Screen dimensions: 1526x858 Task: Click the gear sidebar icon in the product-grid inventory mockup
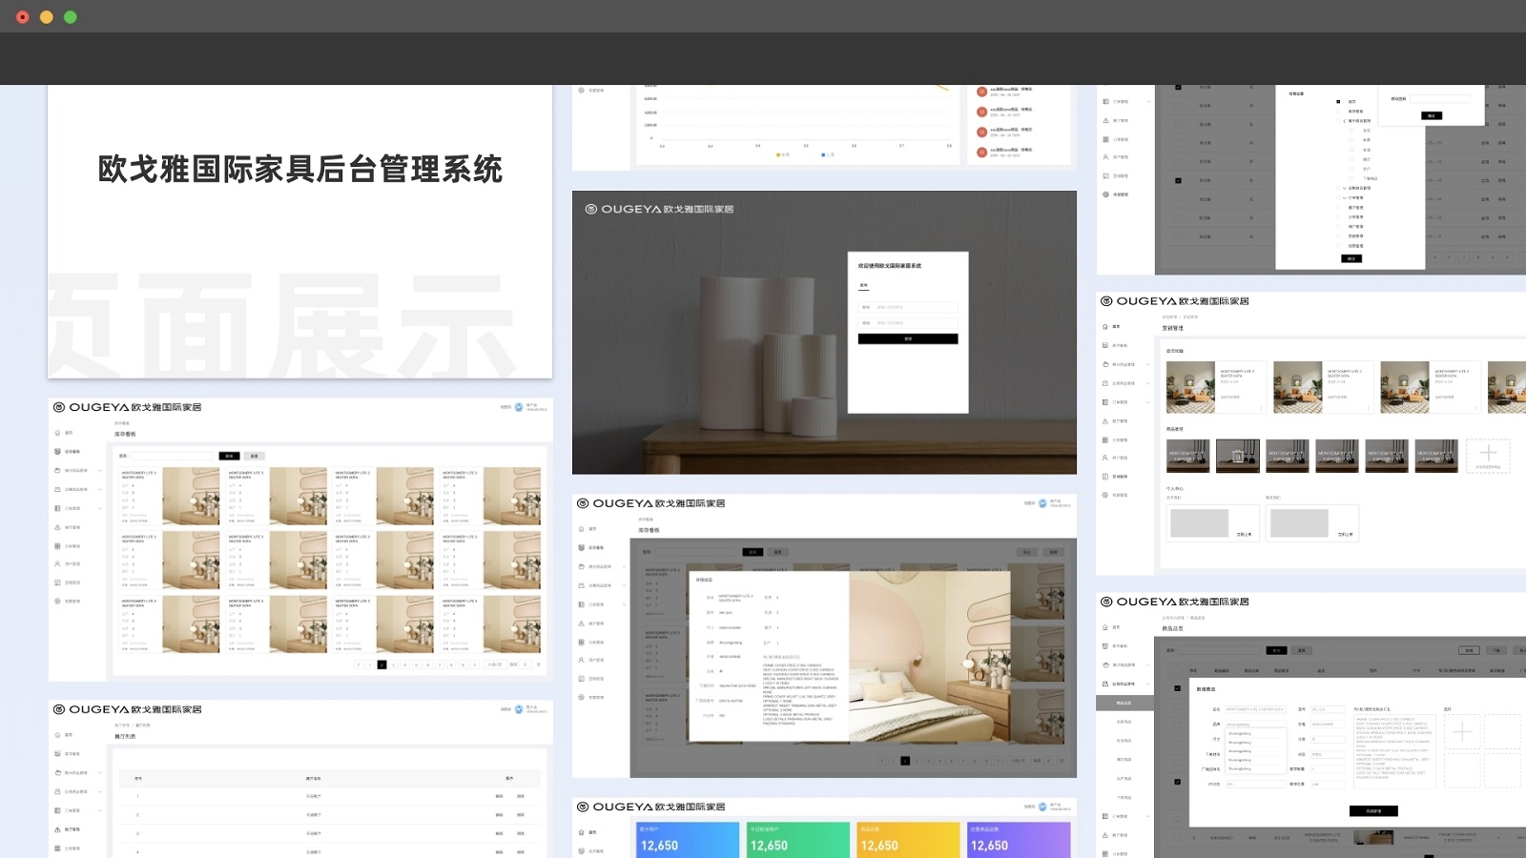57,602
